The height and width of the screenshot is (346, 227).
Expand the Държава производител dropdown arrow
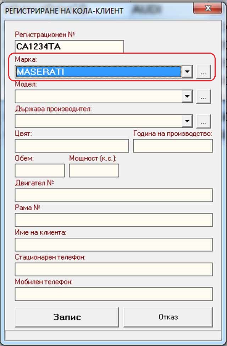pos(187,121)
